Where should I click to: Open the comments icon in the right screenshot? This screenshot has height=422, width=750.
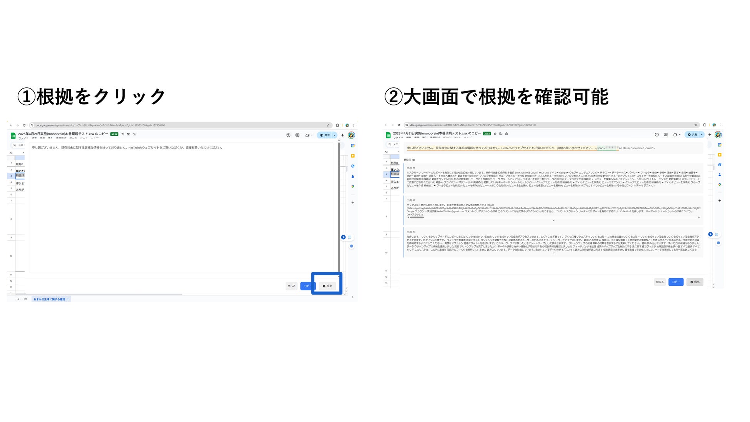[x=666, y=135]
